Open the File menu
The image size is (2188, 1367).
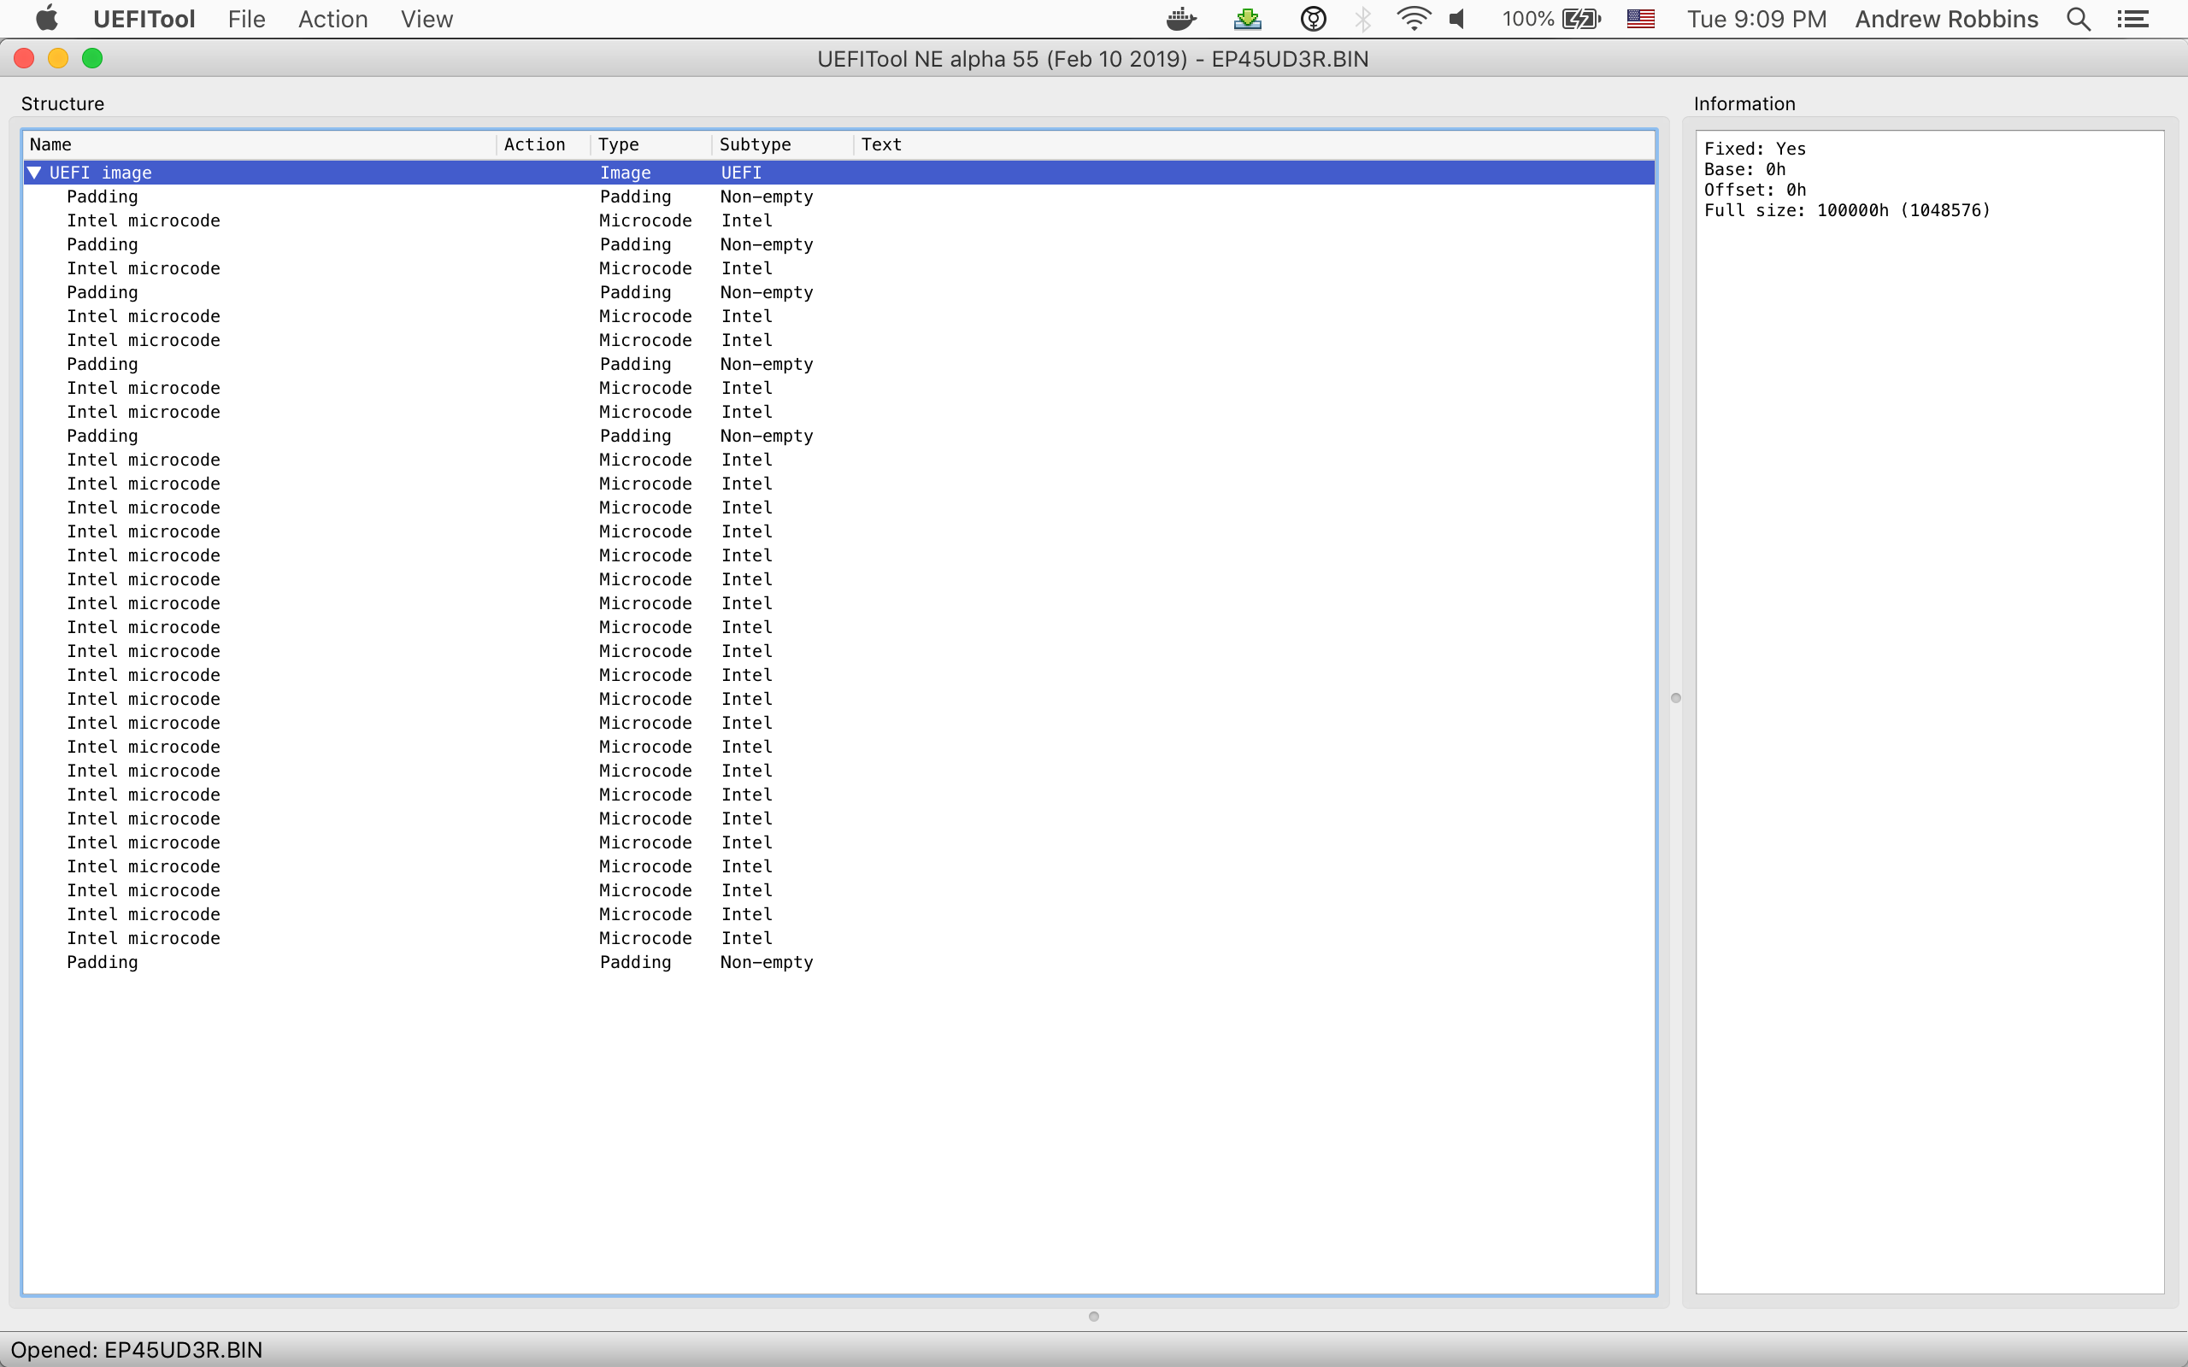(247, 19)
